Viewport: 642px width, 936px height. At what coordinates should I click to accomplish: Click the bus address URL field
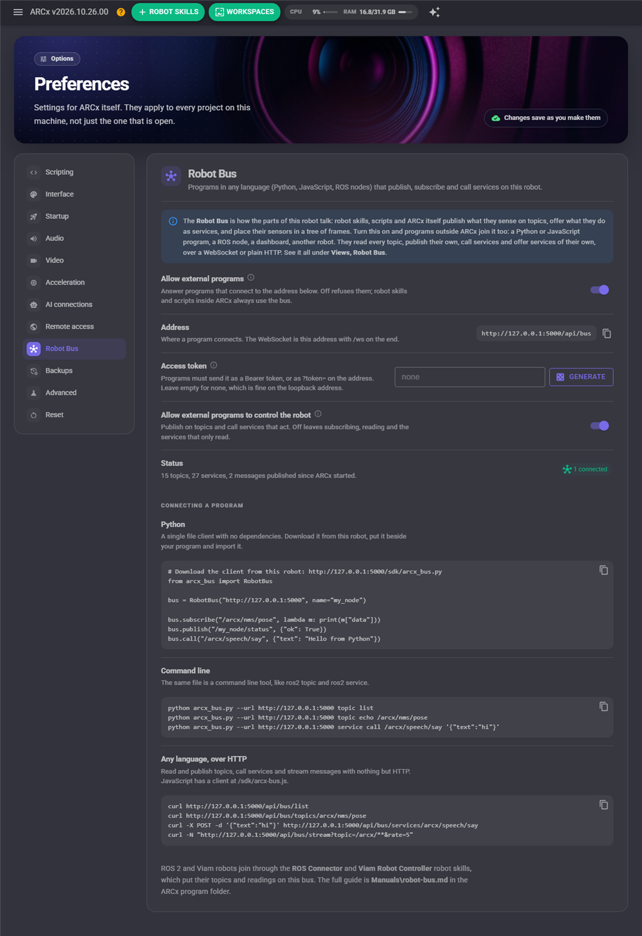click(536, 334)
